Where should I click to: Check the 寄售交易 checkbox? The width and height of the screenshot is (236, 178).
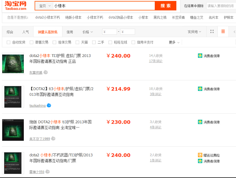click(31, 42)
